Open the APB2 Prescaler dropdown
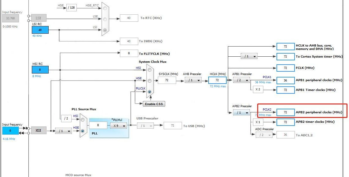Image resolution: width=349 pixels, height=177 pixels. pyautogui.click(x=241, y=113)
